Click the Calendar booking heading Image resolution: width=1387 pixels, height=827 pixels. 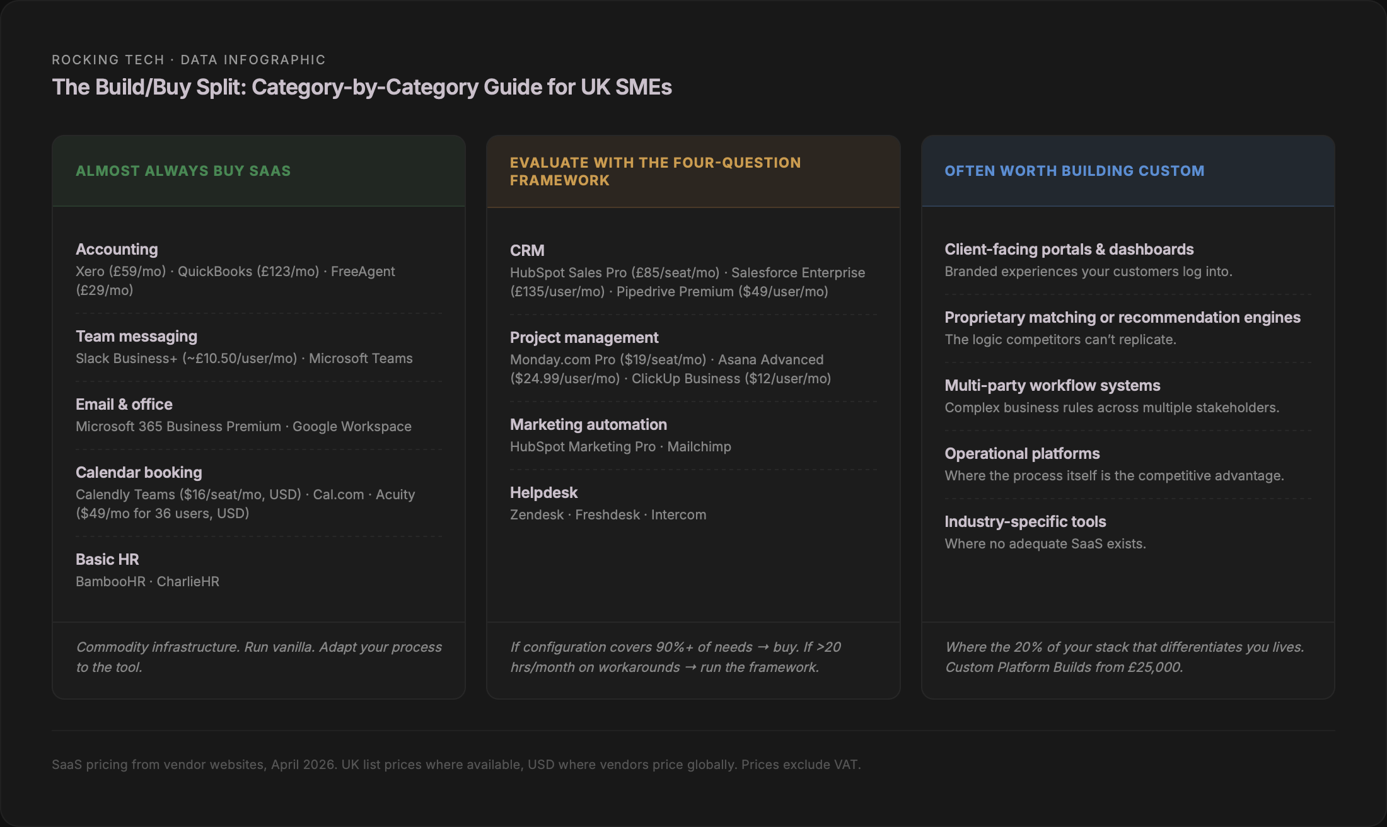pos(139,472)
